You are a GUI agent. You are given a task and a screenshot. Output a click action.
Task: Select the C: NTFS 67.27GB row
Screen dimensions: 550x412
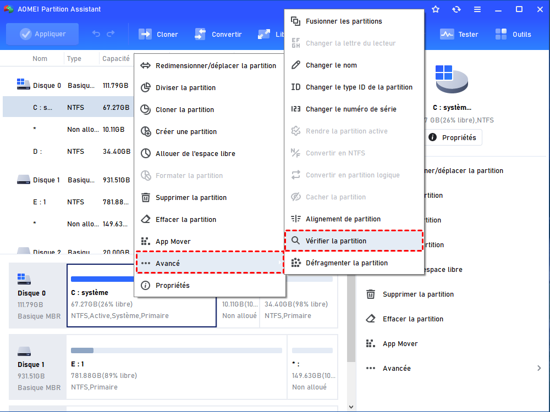tap(68, 107)
